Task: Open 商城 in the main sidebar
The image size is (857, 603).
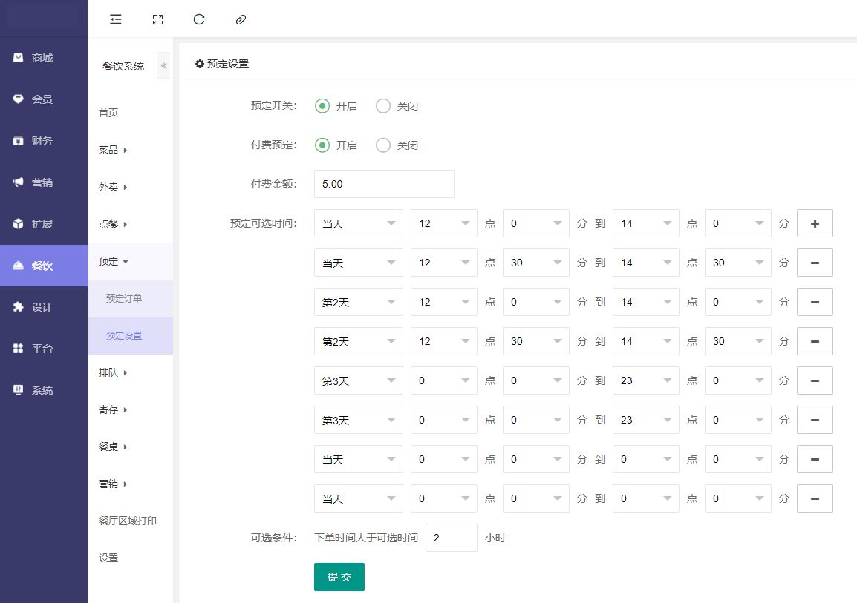Action: tap(42, 58)
